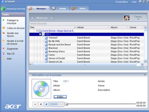Click the Créer un dossier task link
Viewport: 149px width, 112px height.
click(x=16, y=28)
